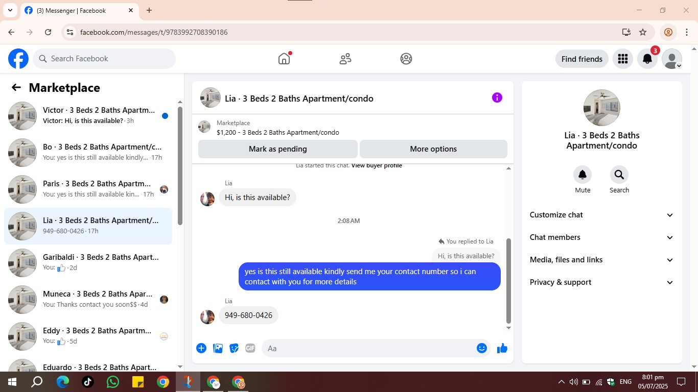698x392 pixels.
Task: Reload the page with the refresh button
Action: coord(48,32)
